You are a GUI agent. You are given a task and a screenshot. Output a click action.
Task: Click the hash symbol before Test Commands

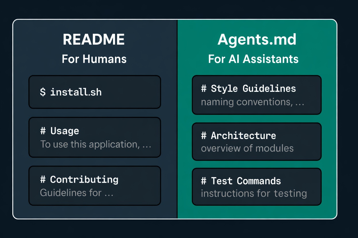pyautogui.click(x=204, y=181)
